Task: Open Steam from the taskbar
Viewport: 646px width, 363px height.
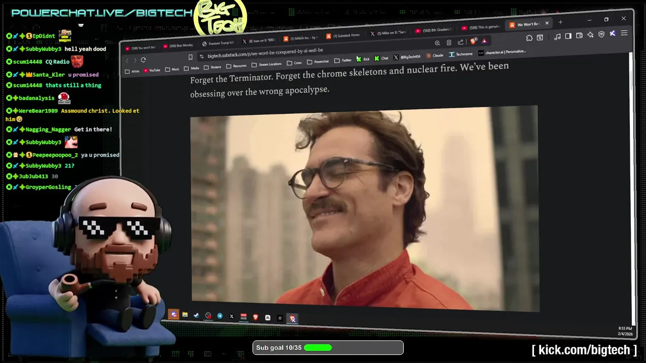Action: 196,316
